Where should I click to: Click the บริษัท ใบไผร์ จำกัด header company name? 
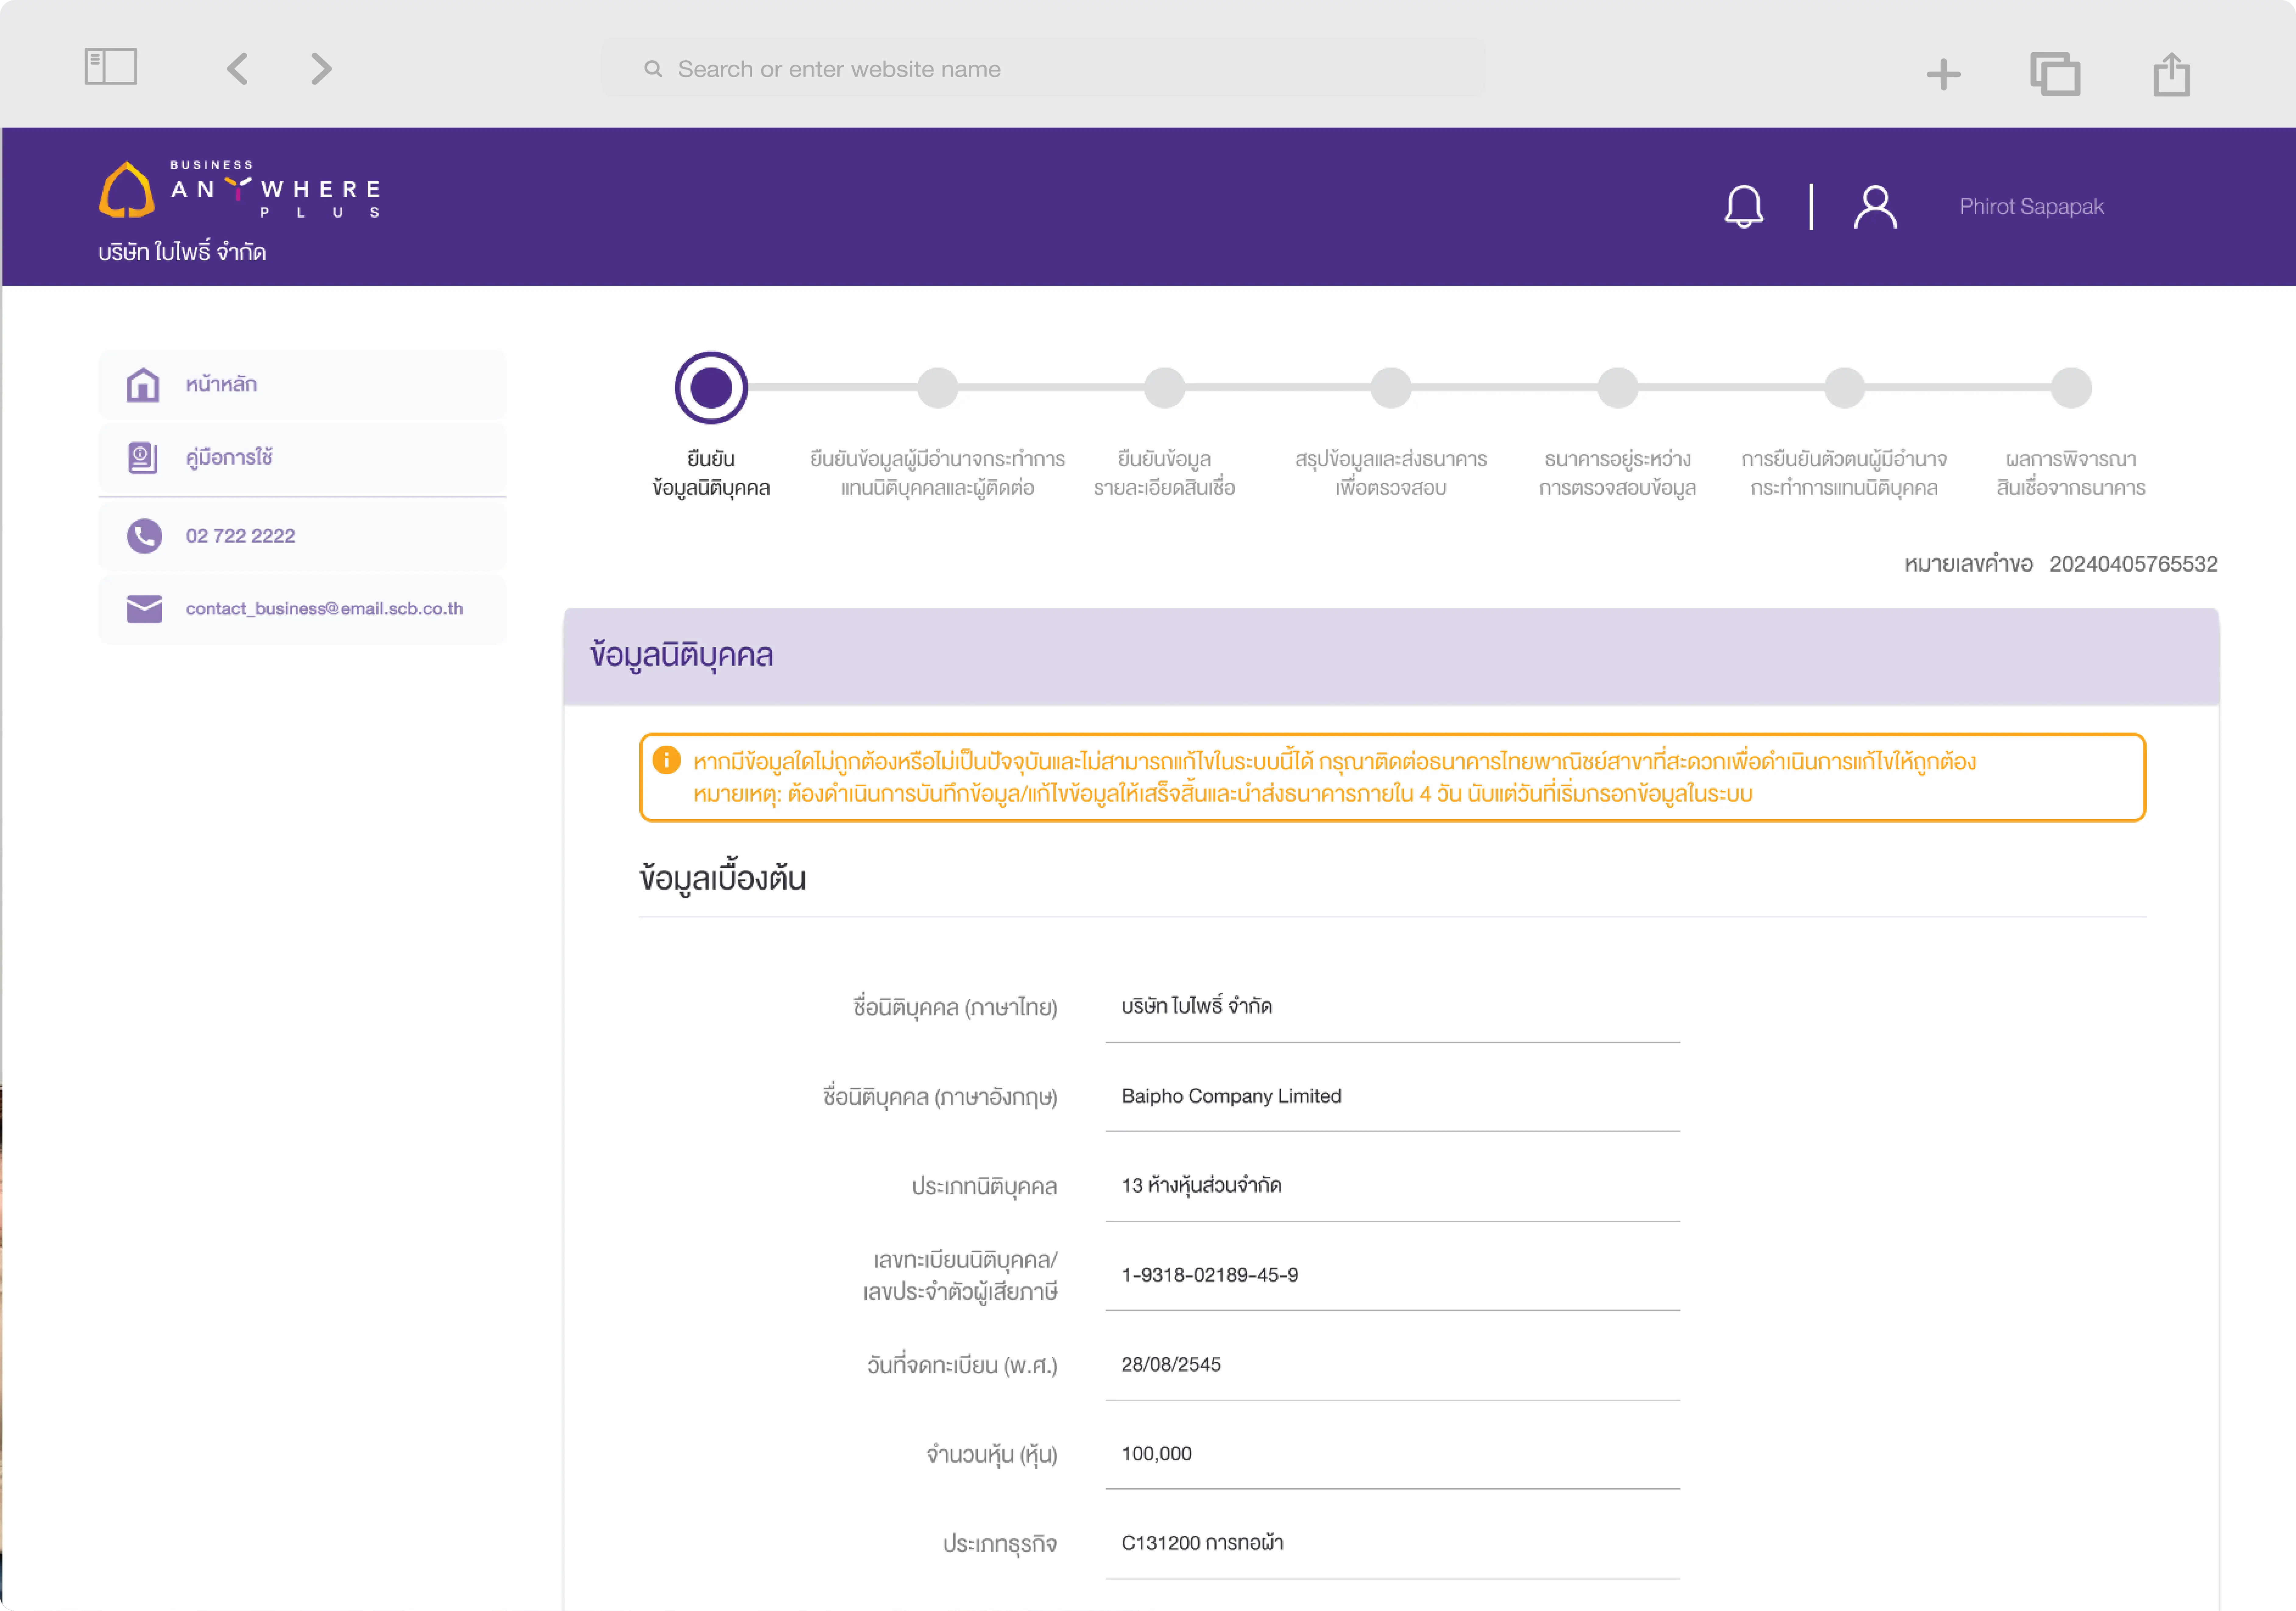pos(182,252)
